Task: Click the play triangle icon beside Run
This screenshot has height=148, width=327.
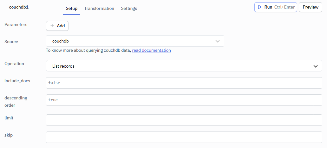Action: point(260,7)
